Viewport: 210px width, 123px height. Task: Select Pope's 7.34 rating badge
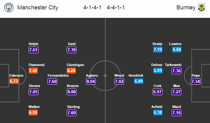(x=196, y=81)
